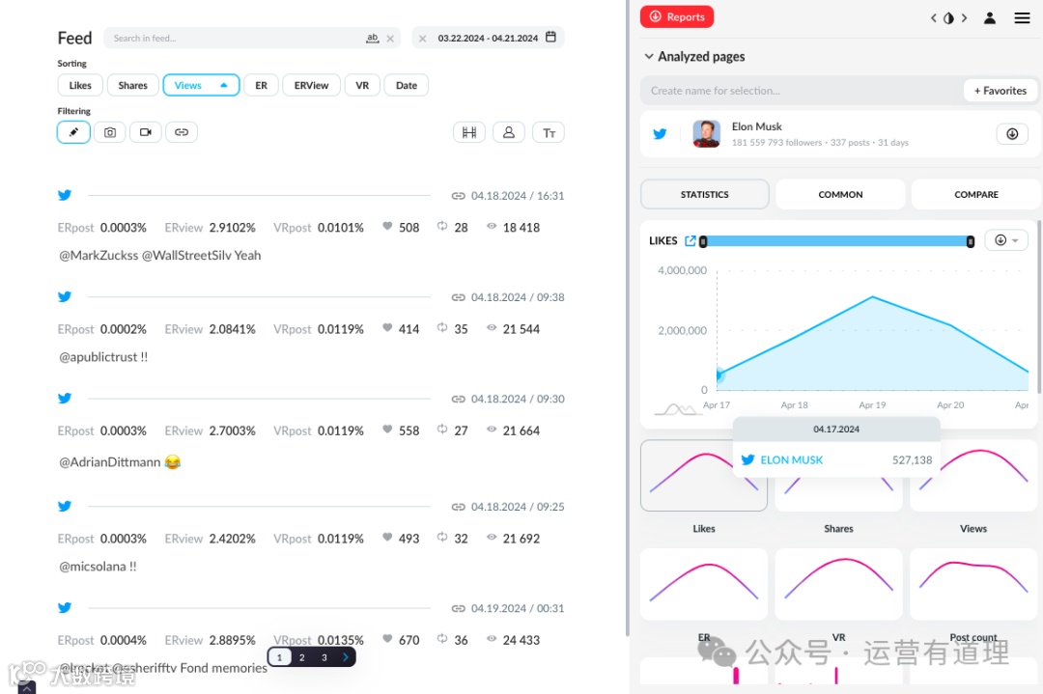This screenshot has width=1043, height=694.
Task: Clear the date range with X
Action: pos(422,39)
